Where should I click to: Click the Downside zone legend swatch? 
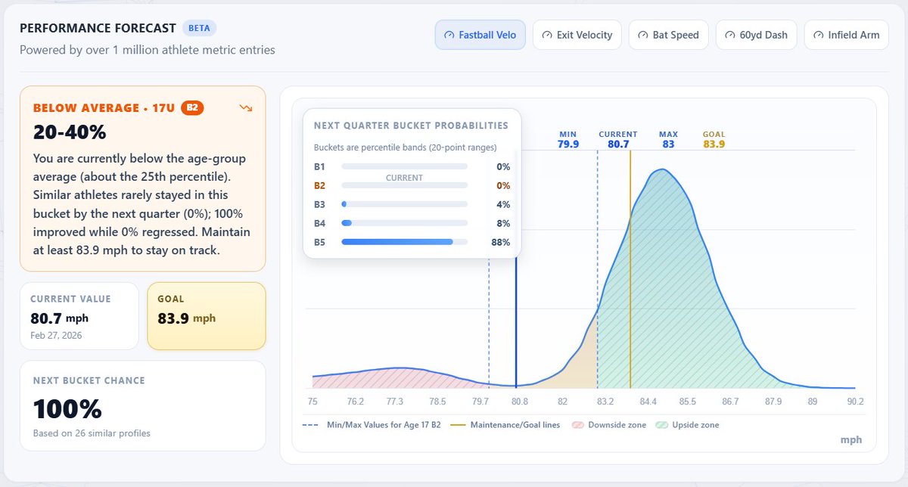click(577, 425)
